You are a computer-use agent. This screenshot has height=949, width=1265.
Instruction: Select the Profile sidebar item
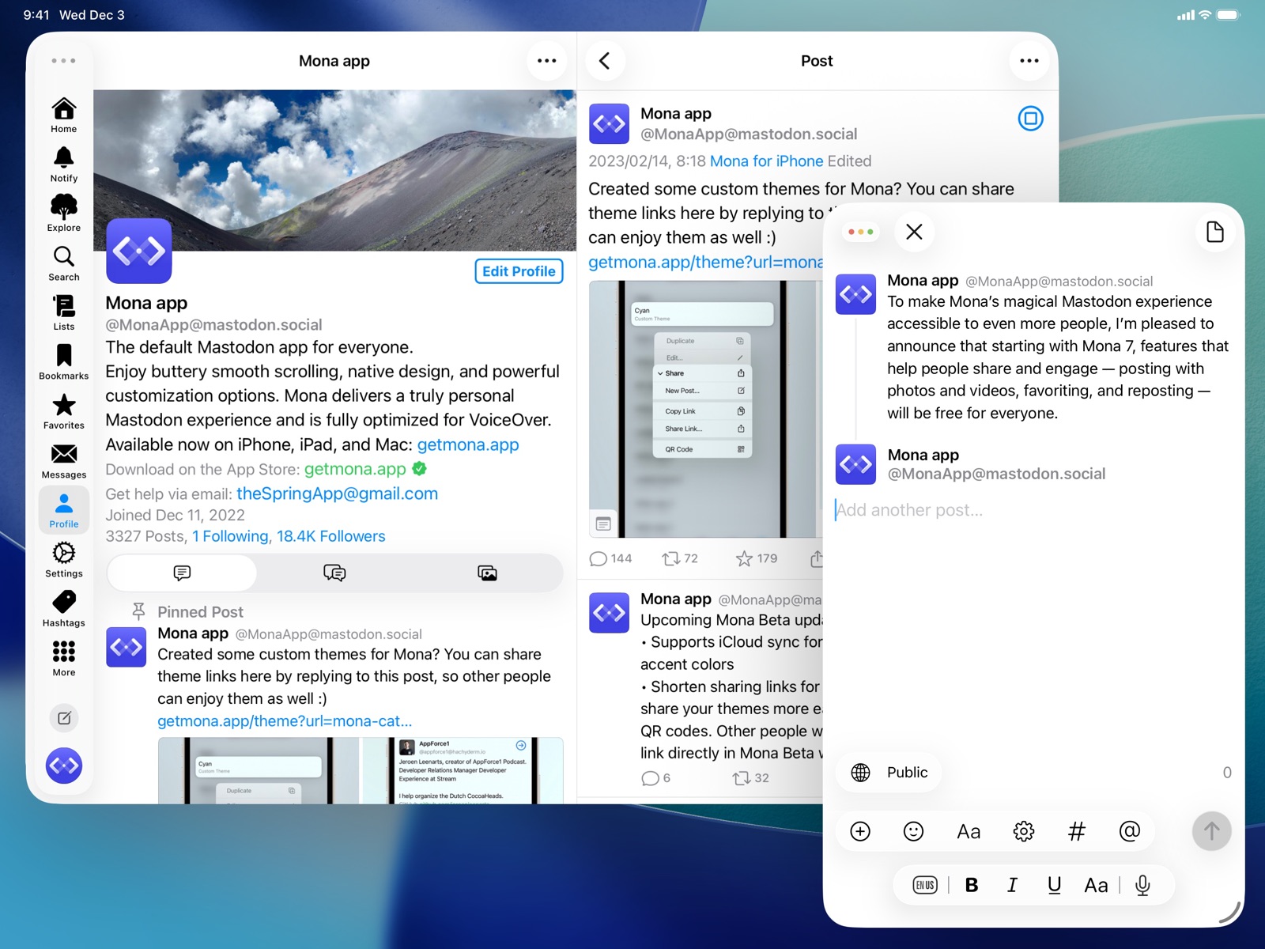(x=64, y=510)
